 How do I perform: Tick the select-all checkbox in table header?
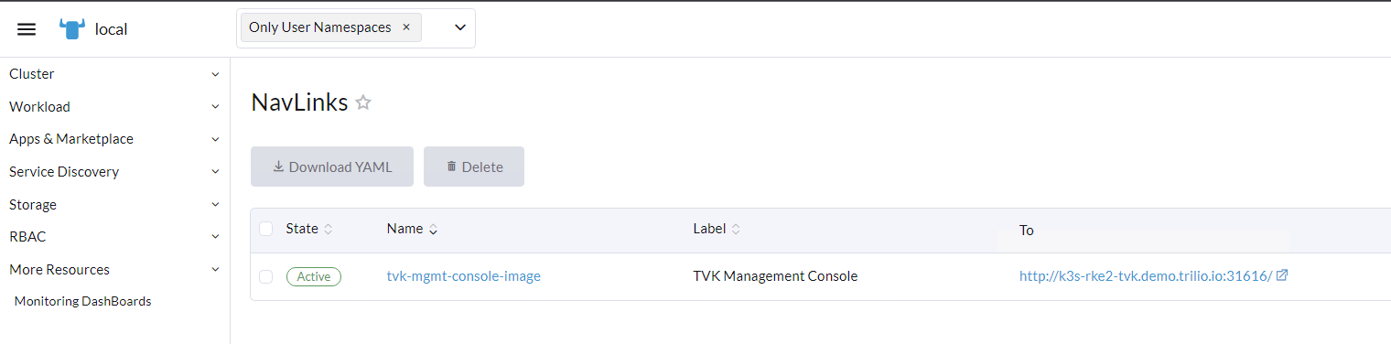pyautogui.click(x=266, y=229)
